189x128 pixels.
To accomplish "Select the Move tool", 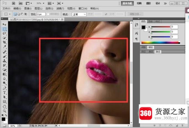I will point(4,24).
